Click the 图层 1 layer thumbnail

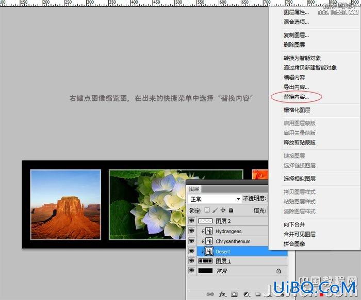click(x=205, y=261)
